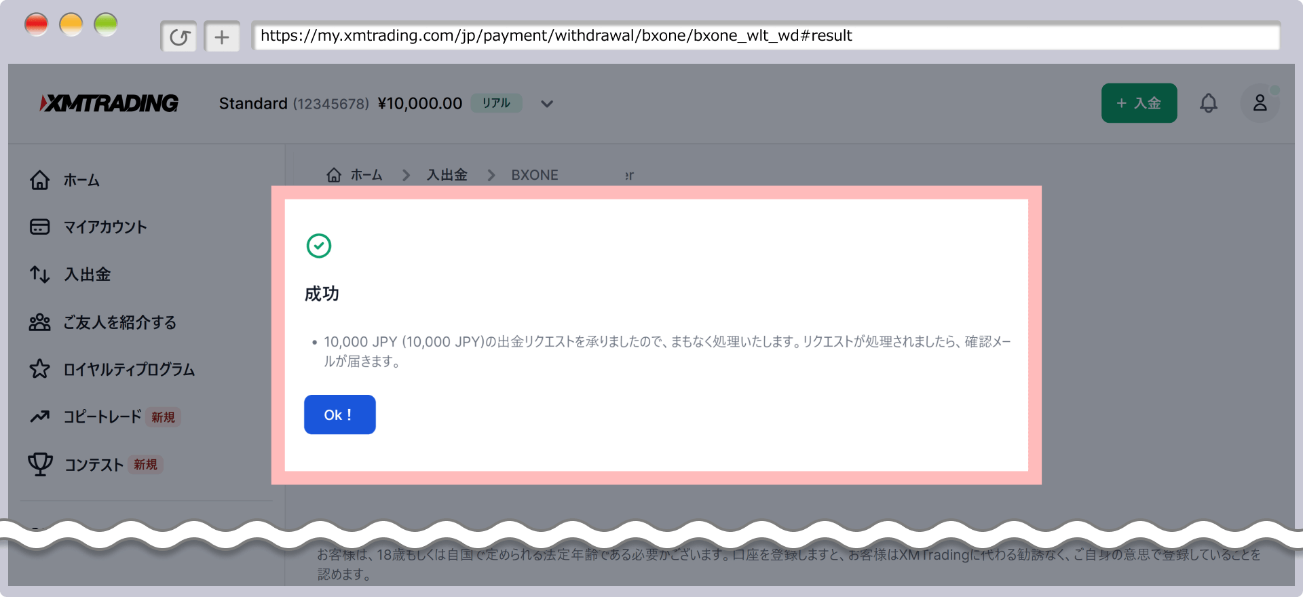The height and width of the screenshot is (597, 1303).
Task: Click the browser new tab plus button
Action: [222, 37]
